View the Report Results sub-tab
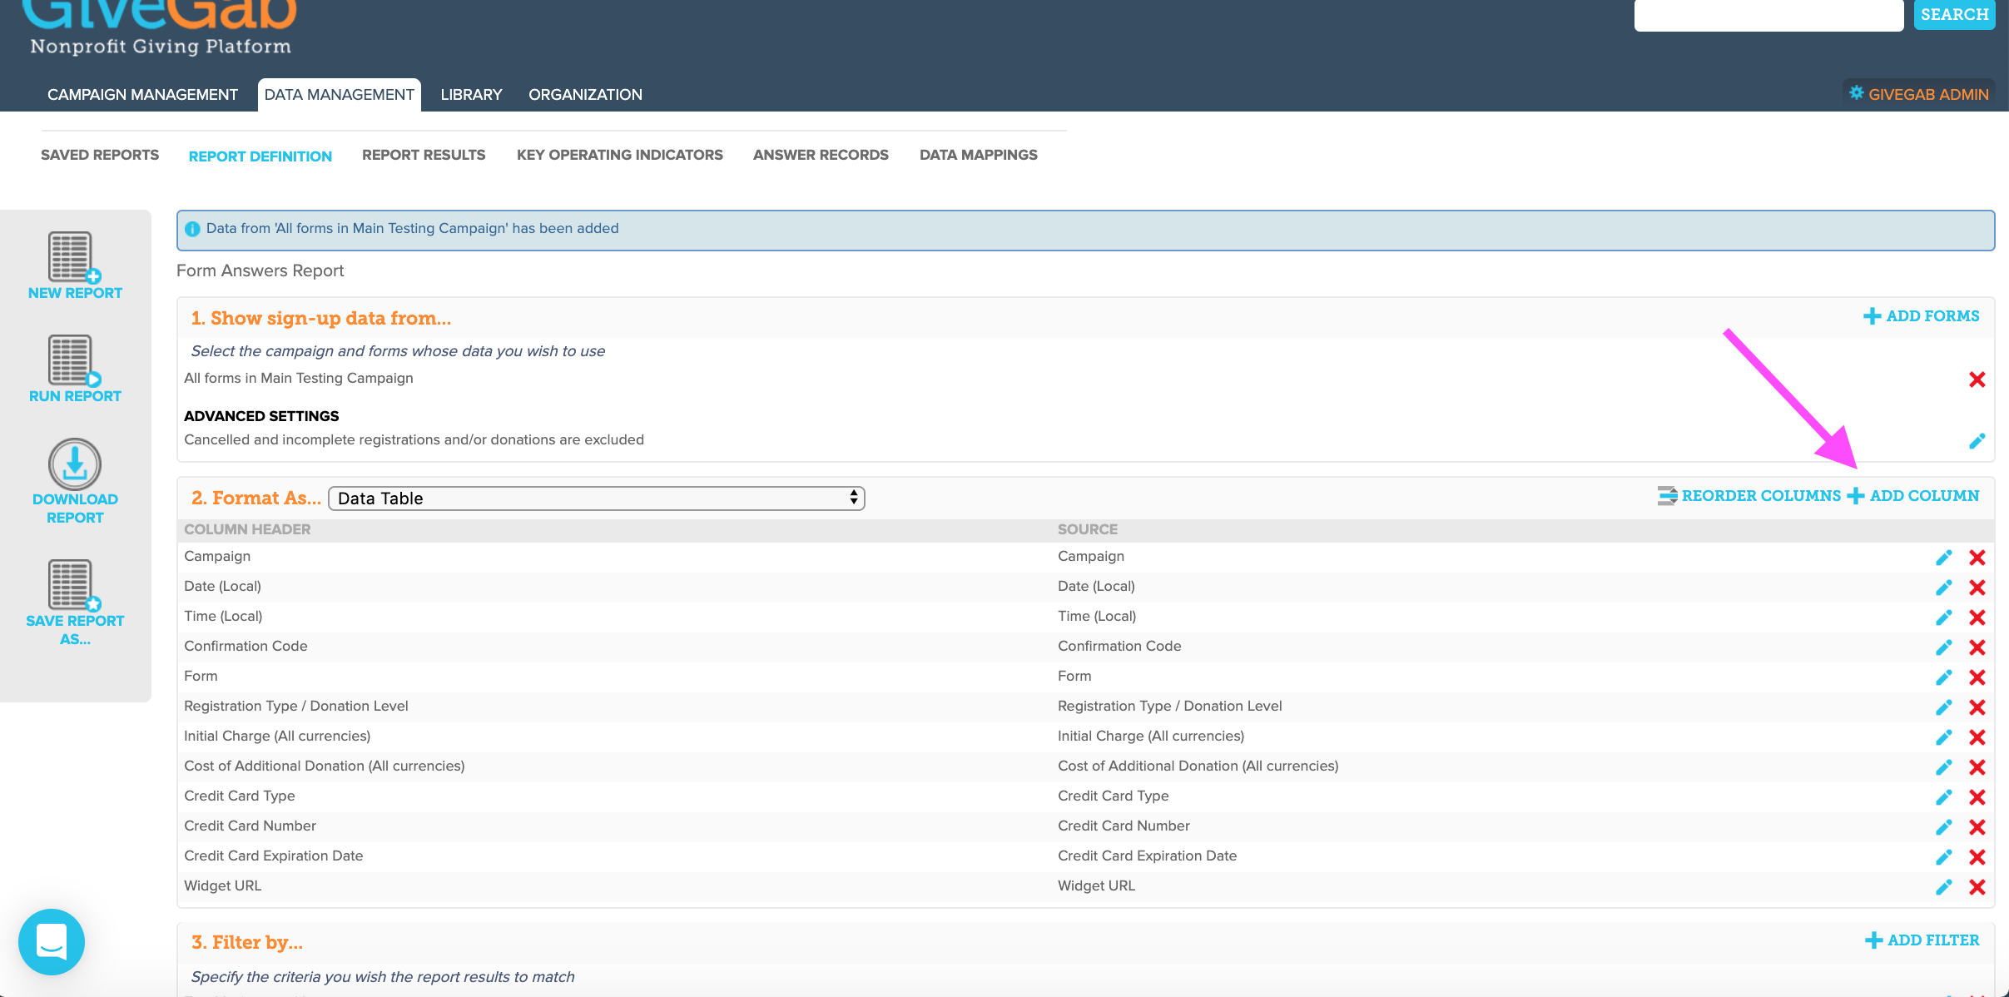 pyautogui.click(x=424, y=155)
